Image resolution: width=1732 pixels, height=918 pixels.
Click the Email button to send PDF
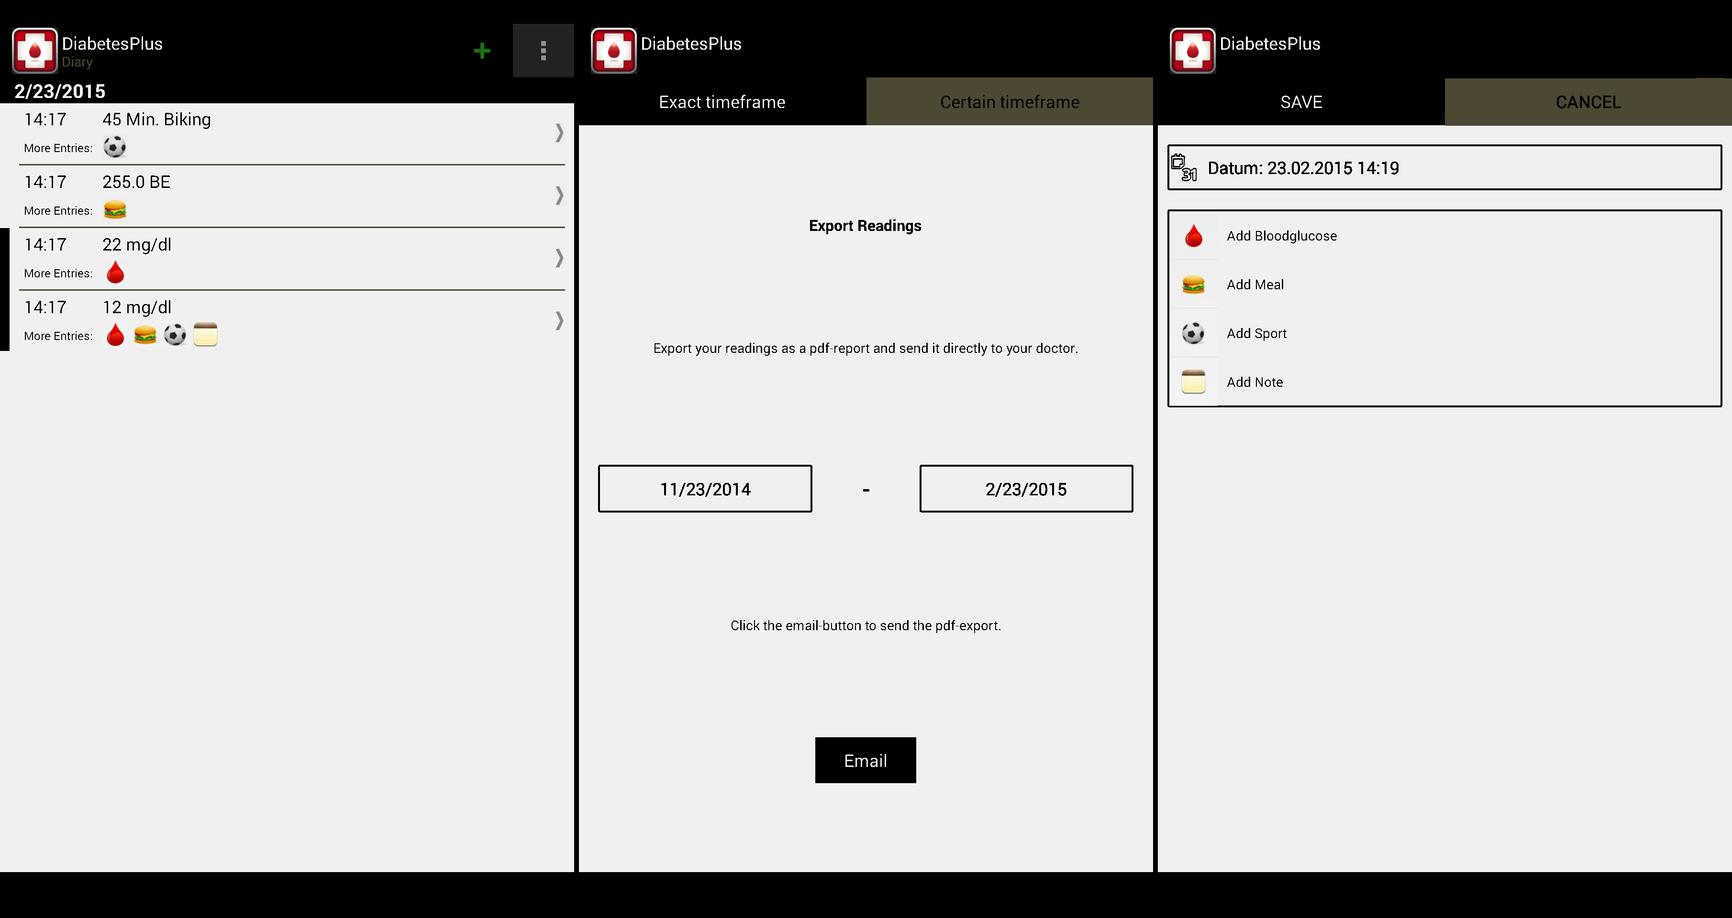coord(865,760)
